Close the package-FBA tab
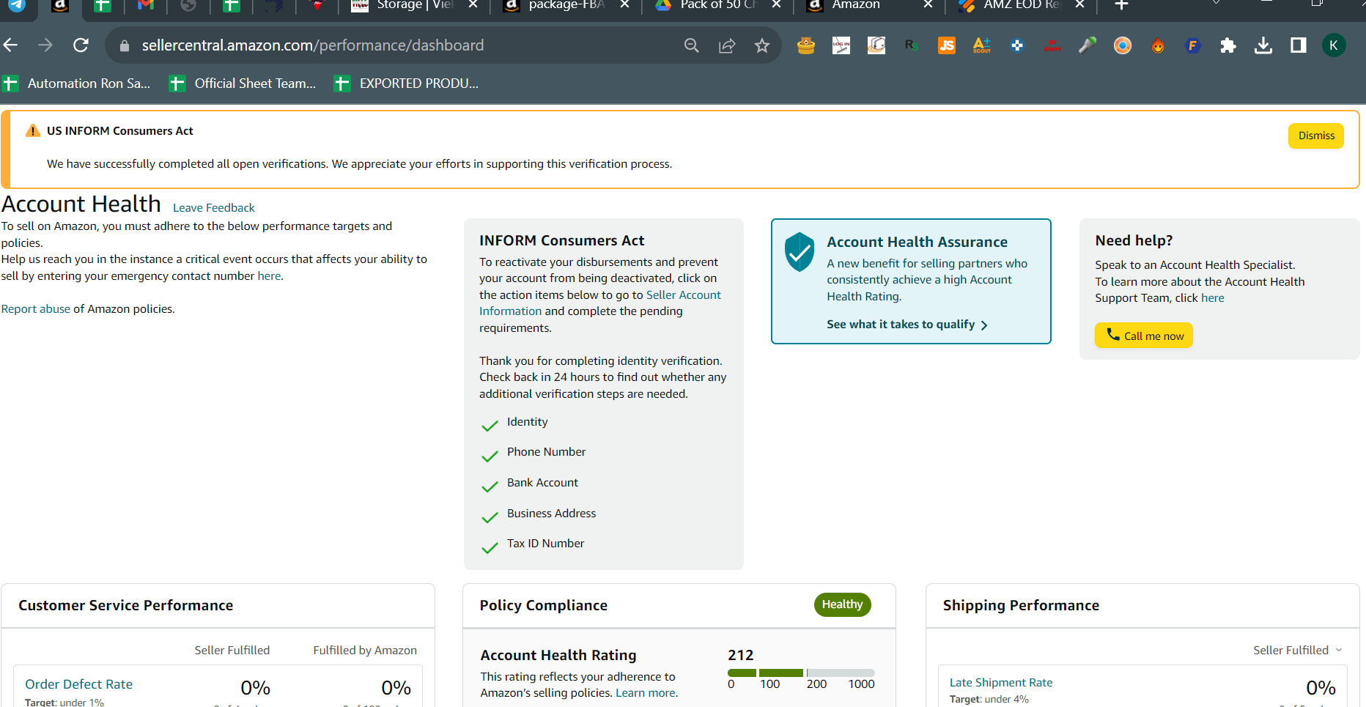The height and width of the screenshot is (707, 1366). pyautogui.click(x=624, y=4)
